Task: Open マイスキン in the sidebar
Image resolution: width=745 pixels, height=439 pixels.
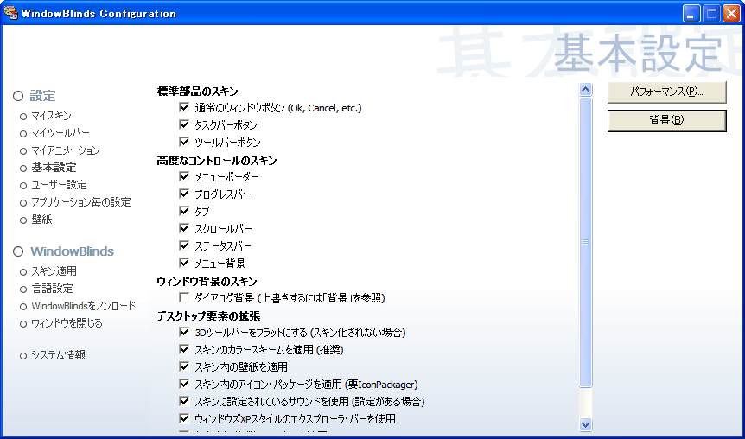Action: click(x=51, y=116)
